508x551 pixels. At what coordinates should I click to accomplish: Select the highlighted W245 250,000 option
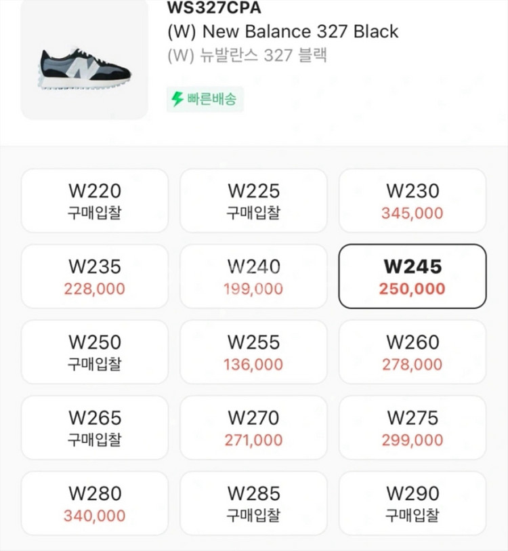click(412, 277)
